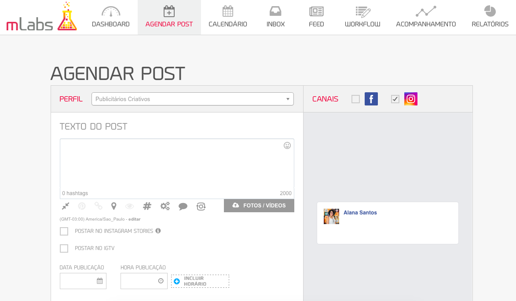Click the gears settings icon below the text
Screen dimensions: 516x301
coord(165,206)
